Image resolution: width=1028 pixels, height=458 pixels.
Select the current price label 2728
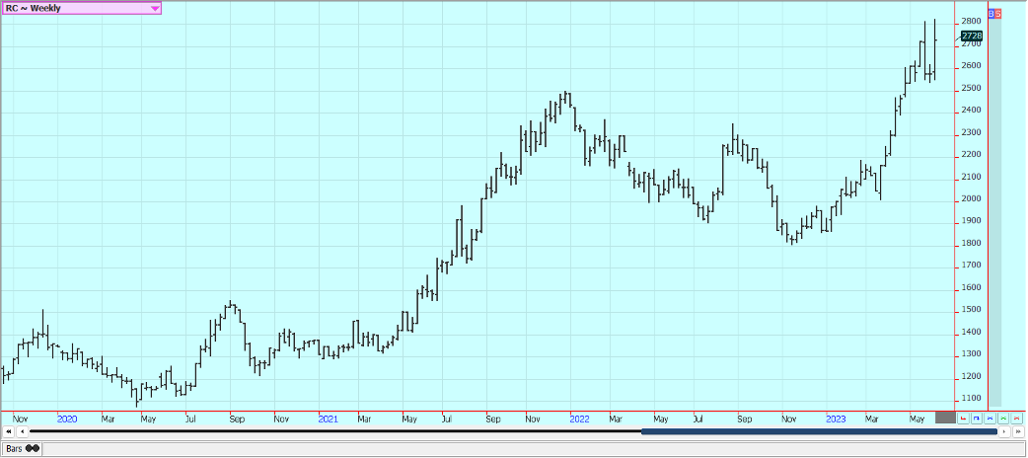(x=972, y=37)
